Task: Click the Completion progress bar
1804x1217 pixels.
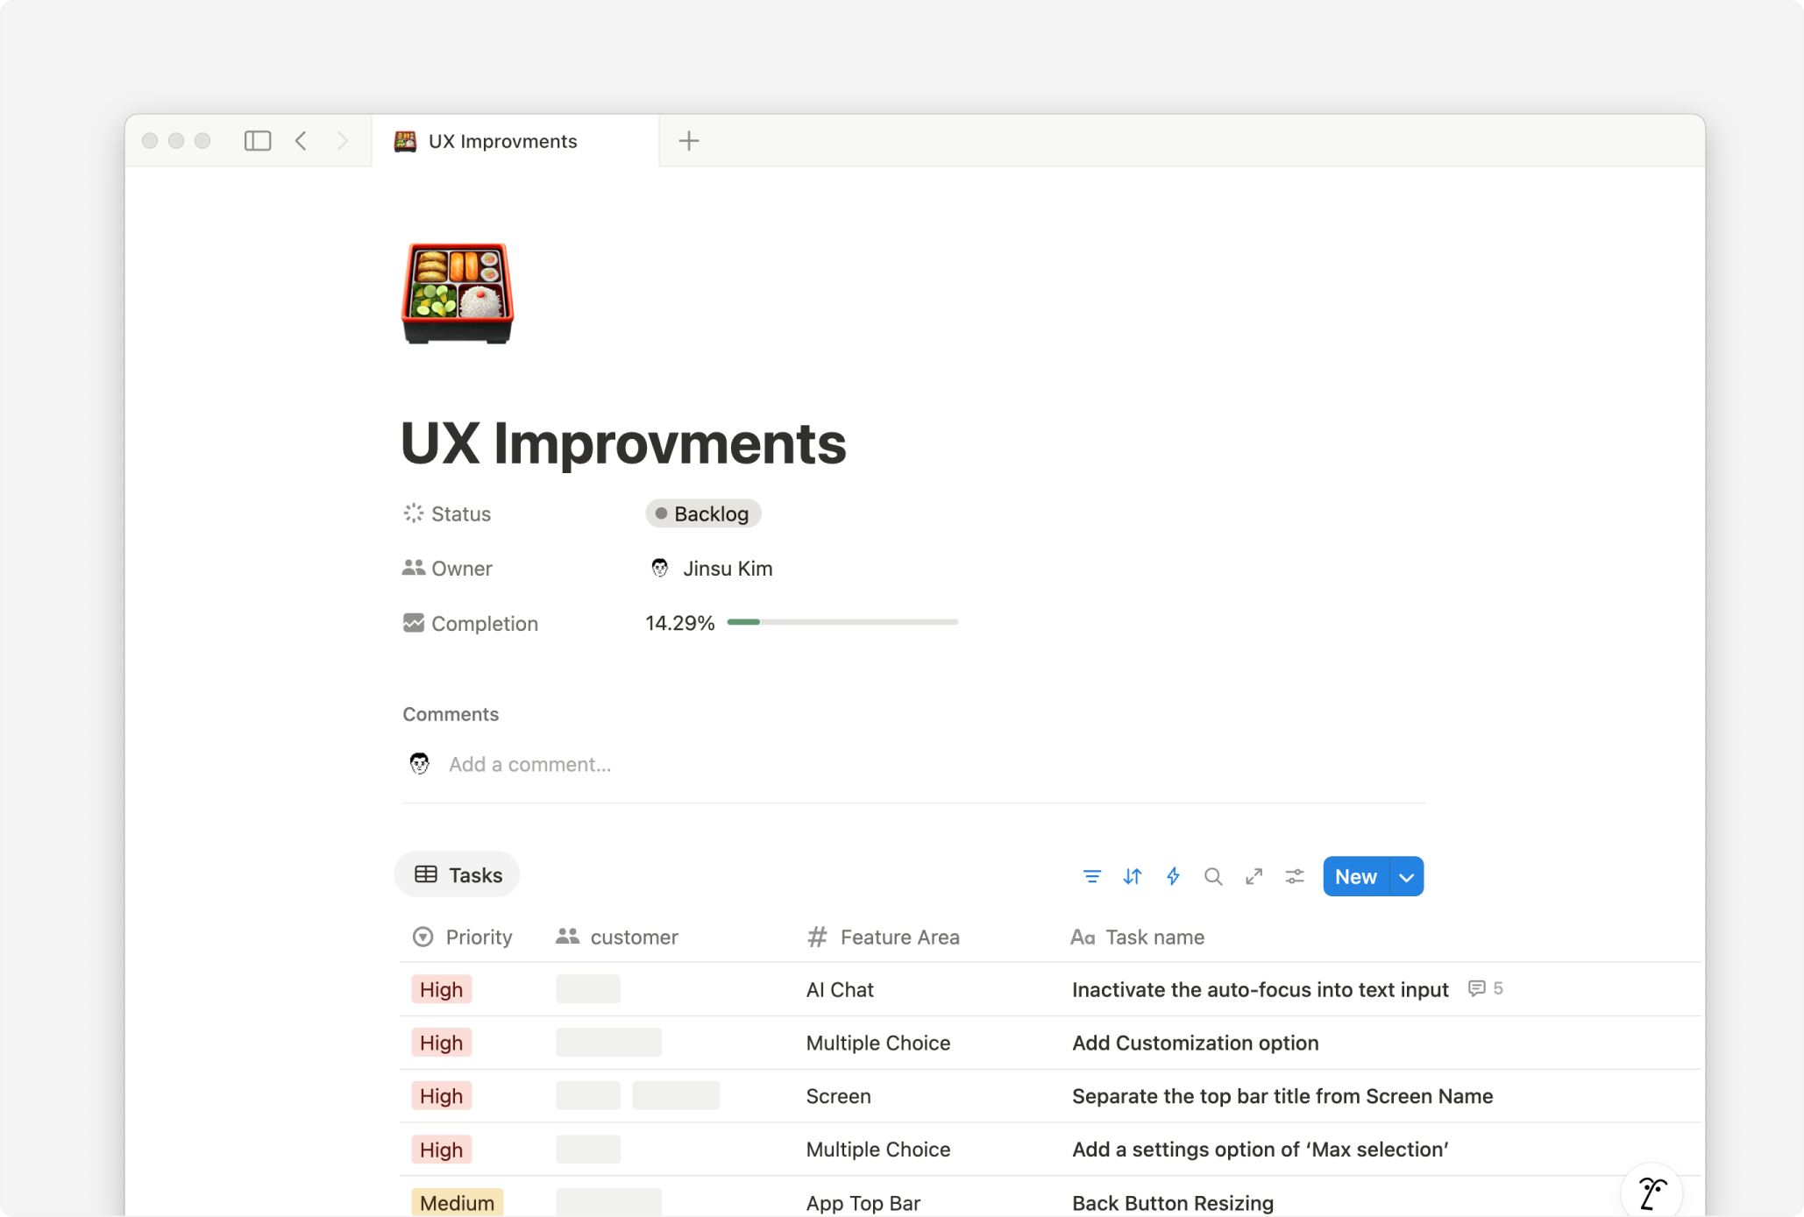Action: (x=842, y=622)
